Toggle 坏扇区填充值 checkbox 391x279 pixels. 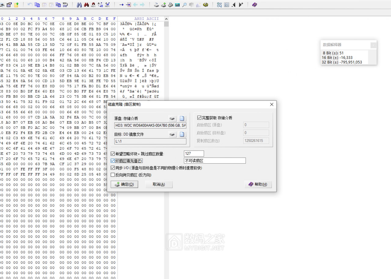(113, 161)
